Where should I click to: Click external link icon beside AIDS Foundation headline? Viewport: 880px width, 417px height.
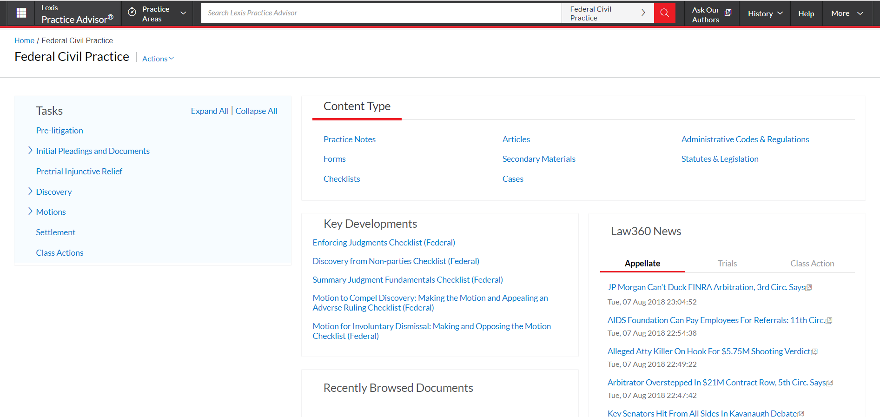[829, 321]
